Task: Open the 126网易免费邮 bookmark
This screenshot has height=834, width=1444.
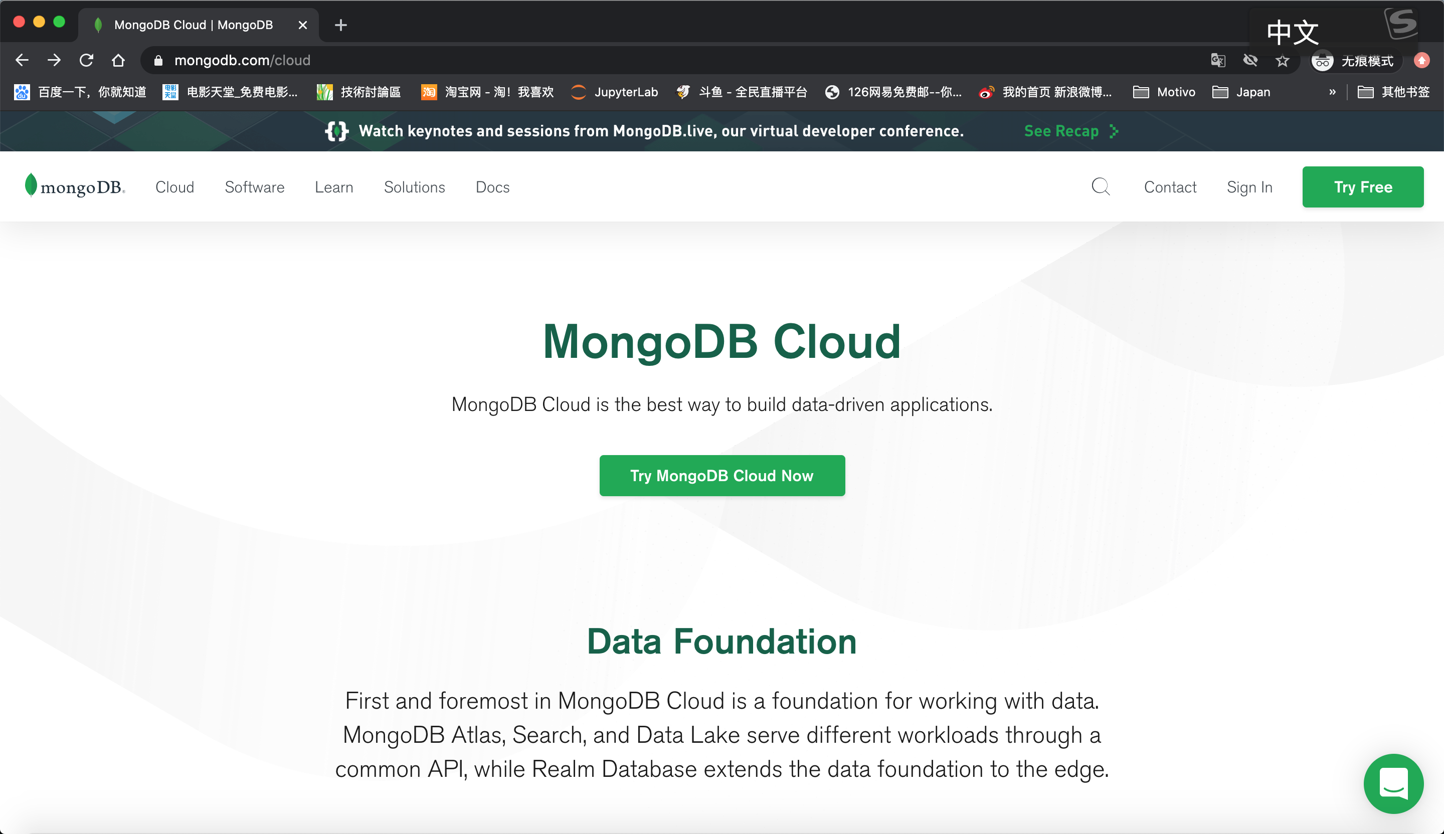Action: [x=893, y=92]
